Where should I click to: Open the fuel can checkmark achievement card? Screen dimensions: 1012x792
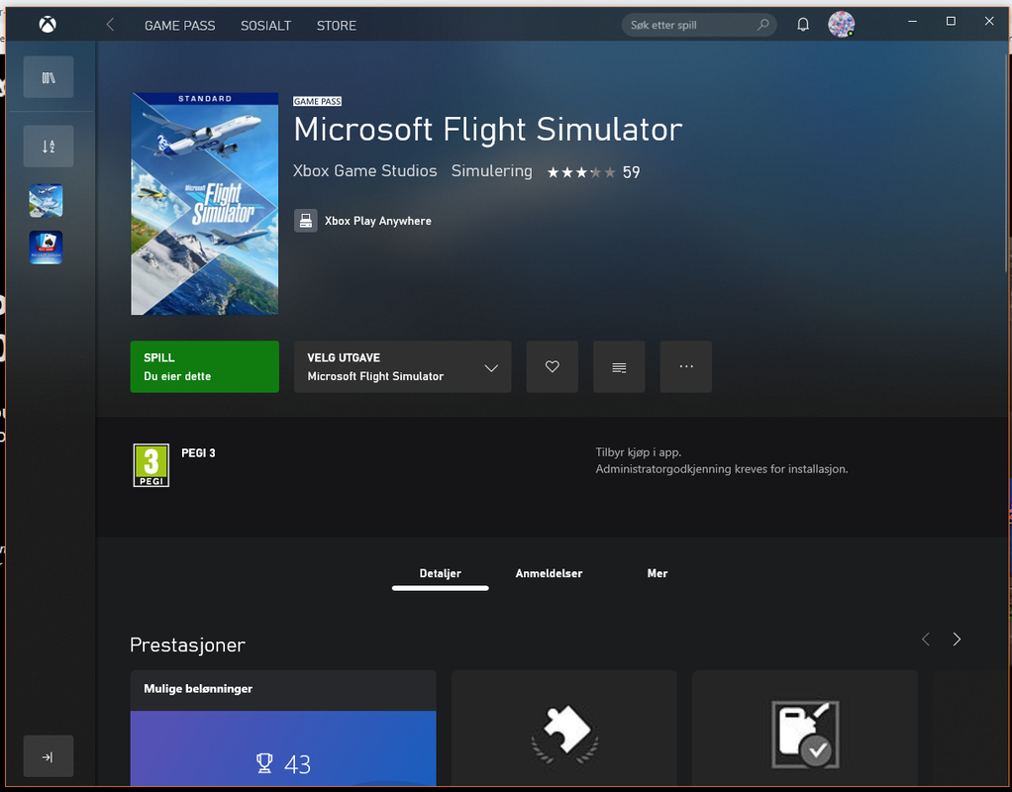click(805, 728)
